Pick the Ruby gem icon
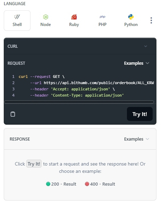The width and height of the screenshot is (161, 203). [x=74, y=17]
